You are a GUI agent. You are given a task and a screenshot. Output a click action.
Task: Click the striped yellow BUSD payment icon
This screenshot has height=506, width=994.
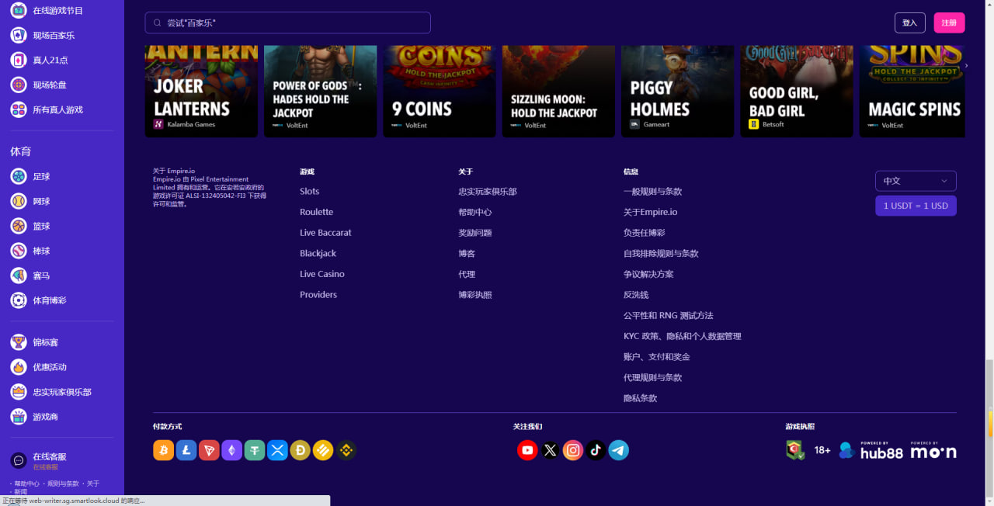tap(323, 450)
